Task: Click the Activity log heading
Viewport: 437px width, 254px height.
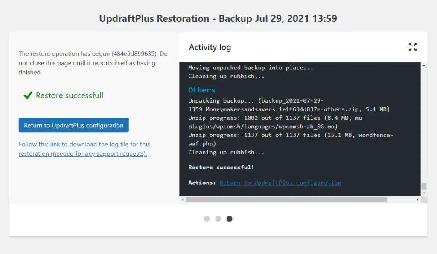Action: tap(210, 47)
